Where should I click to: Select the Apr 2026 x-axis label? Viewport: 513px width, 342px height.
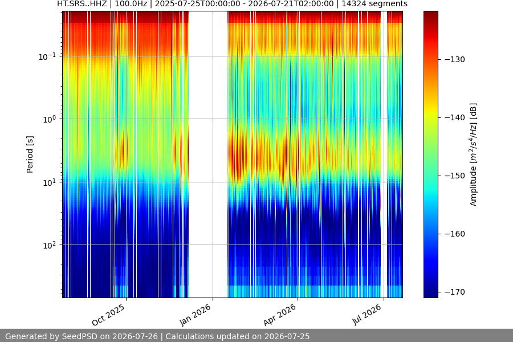click(280, 315)
